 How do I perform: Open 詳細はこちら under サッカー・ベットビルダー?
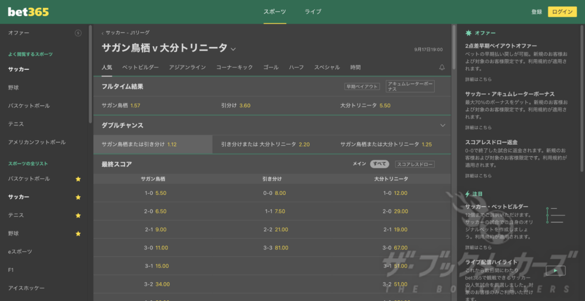tap(478, 248)
